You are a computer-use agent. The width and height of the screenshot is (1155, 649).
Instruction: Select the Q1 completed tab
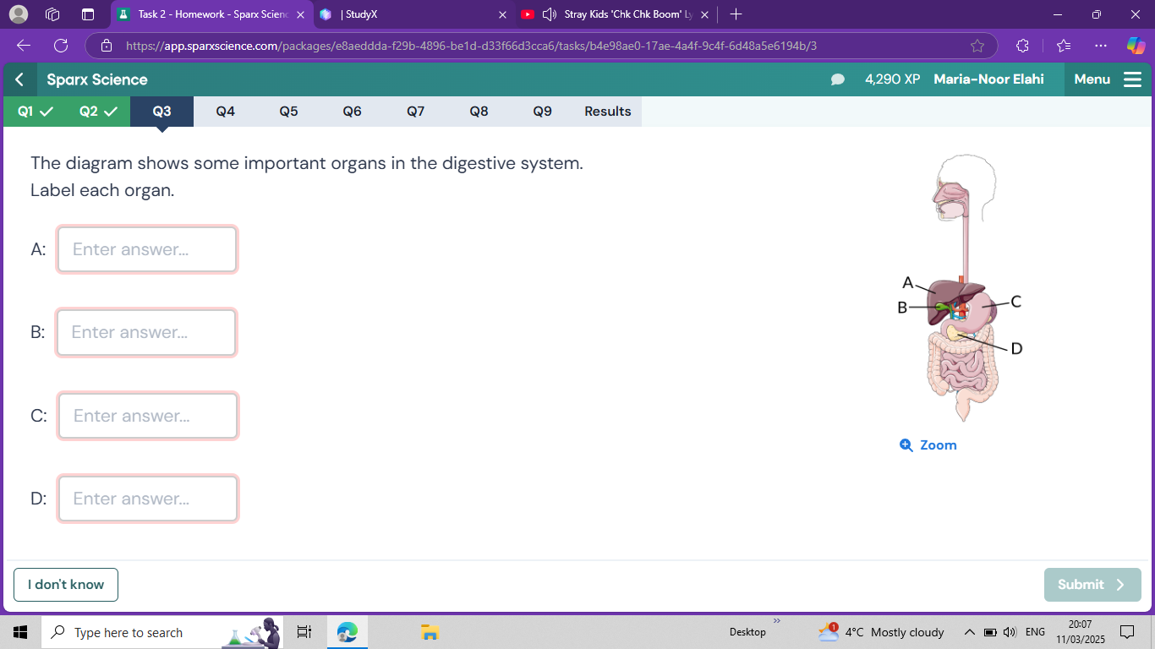coord(35,112)
